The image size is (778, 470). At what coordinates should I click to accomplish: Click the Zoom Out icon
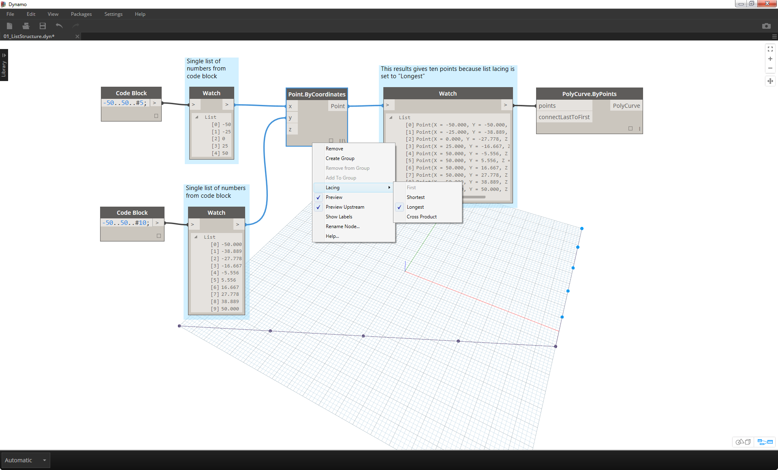click(769, 68)
